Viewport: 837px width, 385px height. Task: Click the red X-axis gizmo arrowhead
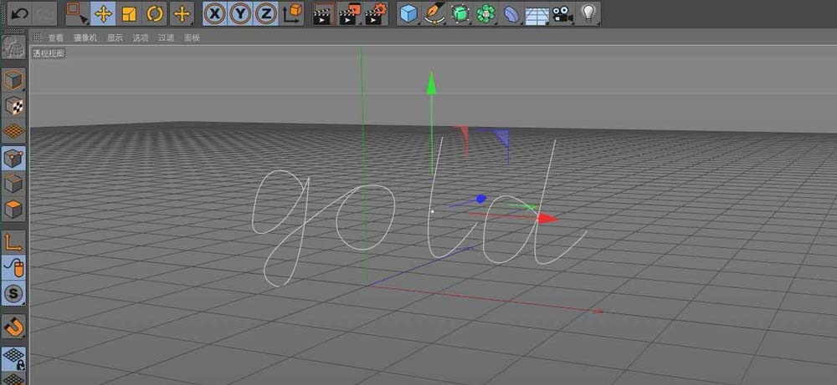tap(548, 219)
